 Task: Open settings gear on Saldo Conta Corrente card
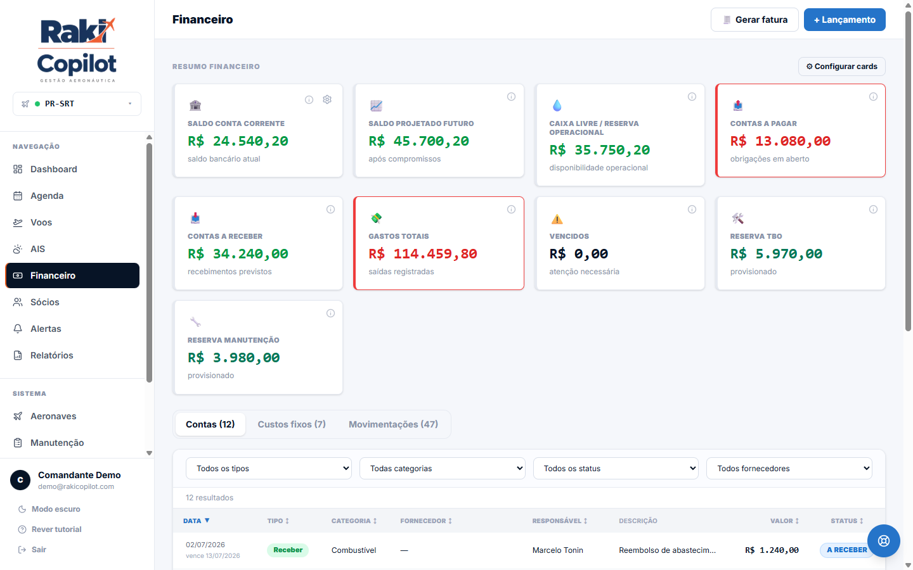(327, 99)
